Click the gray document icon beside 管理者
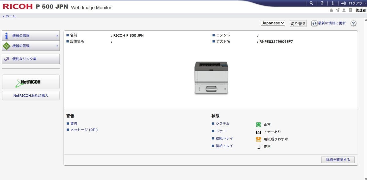The height and width of the screenshot is (180, 367). 351,10
